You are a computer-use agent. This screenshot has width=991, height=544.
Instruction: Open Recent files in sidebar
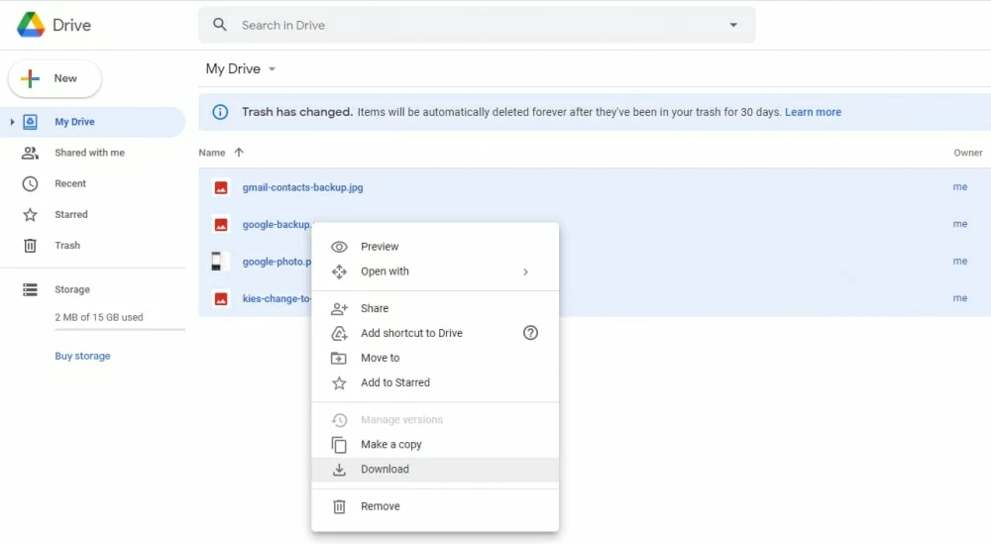pyautogui.click(x=70, y=183)
